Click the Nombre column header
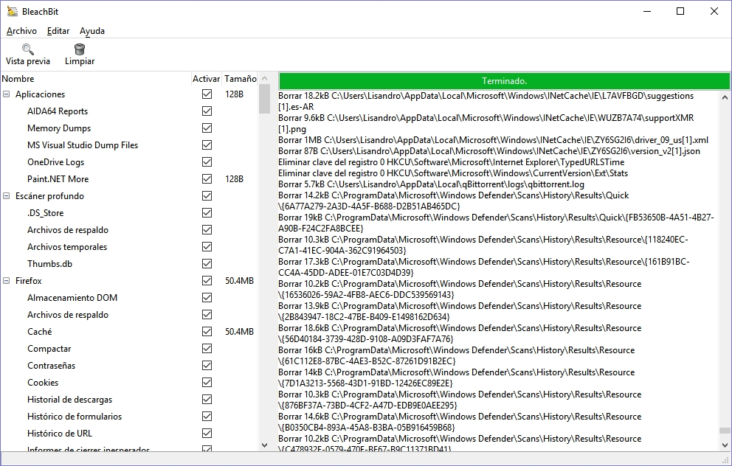 96,79
